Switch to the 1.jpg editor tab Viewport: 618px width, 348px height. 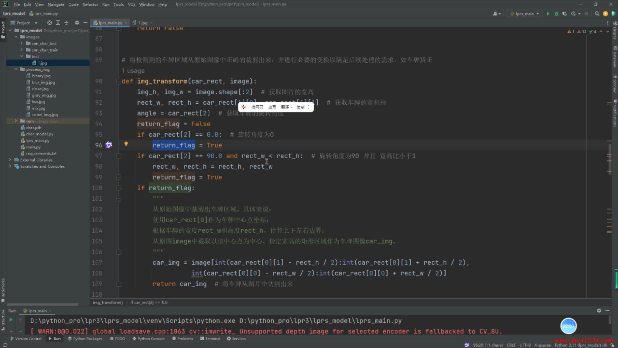click(143, 23)
